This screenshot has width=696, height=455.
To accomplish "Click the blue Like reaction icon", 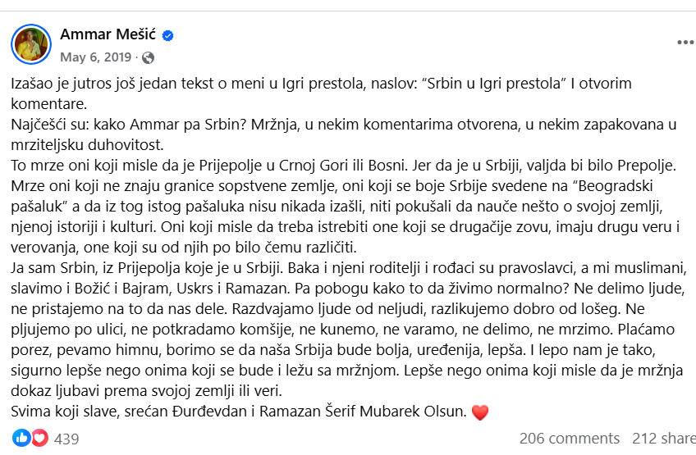I will pyautogui.click(x=22, y=439).
